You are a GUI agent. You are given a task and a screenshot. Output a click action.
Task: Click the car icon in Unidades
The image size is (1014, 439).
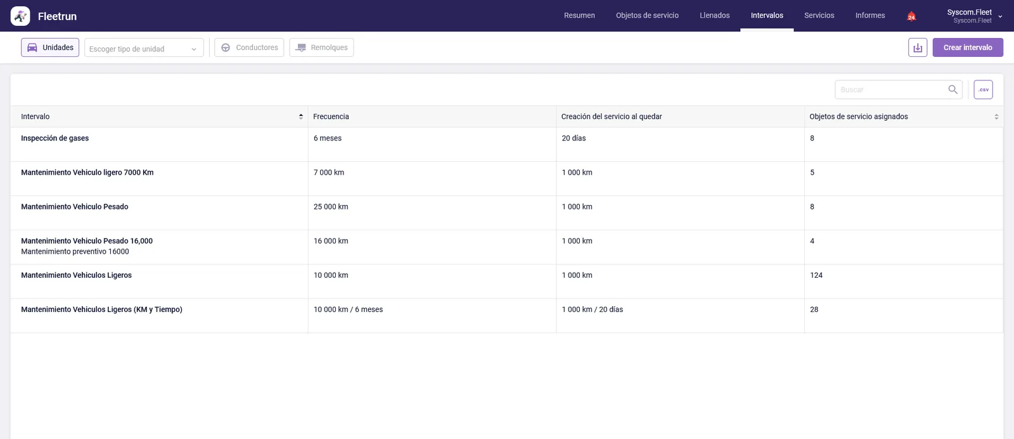32,47
